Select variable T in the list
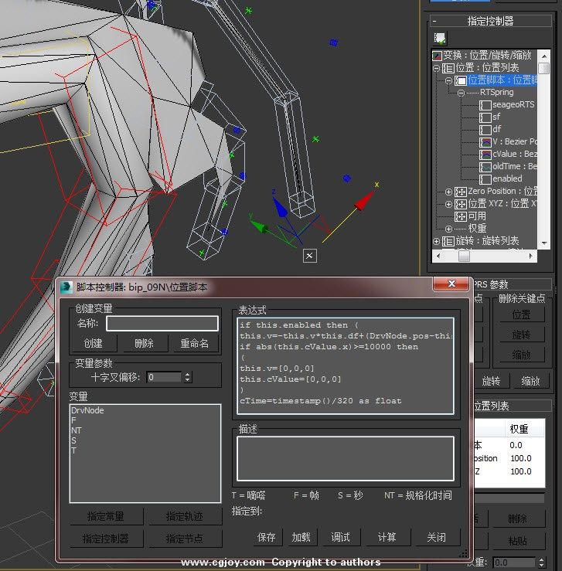The height and width of the screenshot is (571, 562). point(73,450)
